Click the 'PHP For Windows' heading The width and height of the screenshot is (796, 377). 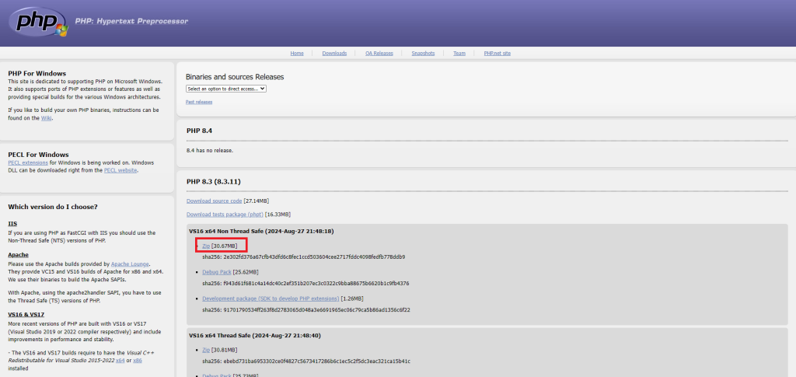(37, 74)
